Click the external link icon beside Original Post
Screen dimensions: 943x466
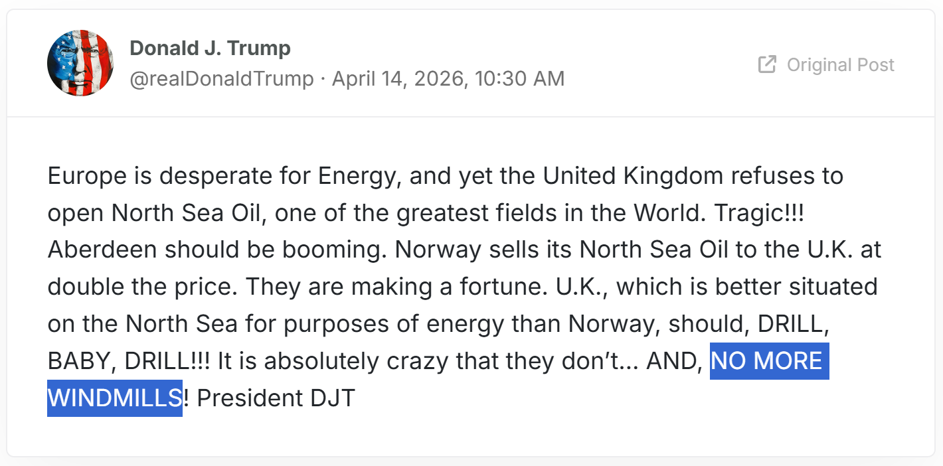click(x=767, y=64)
